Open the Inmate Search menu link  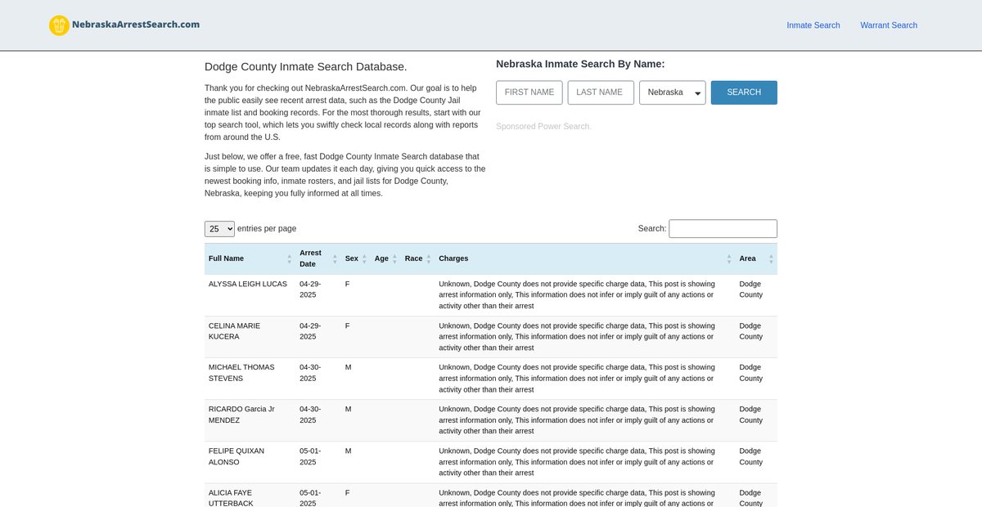813,25
